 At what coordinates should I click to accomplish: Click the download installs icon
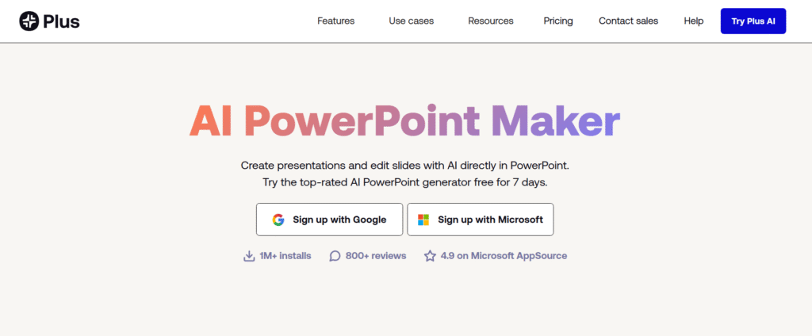[x=249, y=256]
